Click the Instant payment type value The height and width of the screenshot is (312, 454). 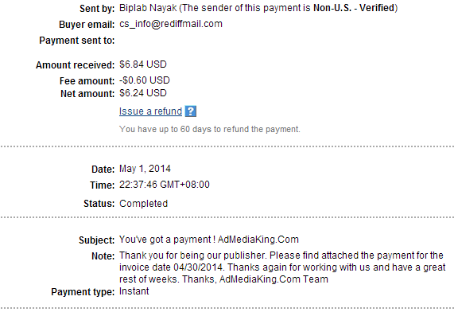point(134,291)
